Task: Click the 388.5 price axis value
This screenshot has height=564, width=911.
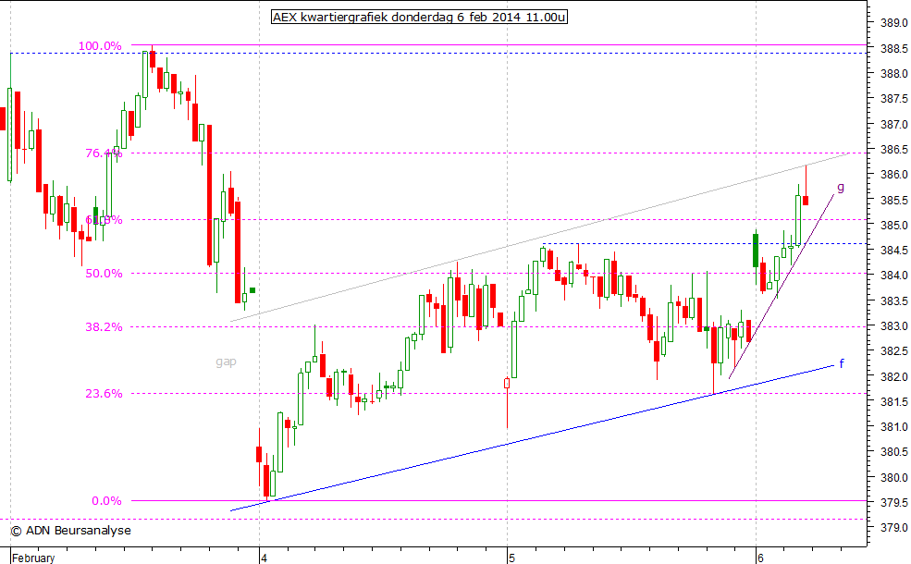Action: pos(894,49)
